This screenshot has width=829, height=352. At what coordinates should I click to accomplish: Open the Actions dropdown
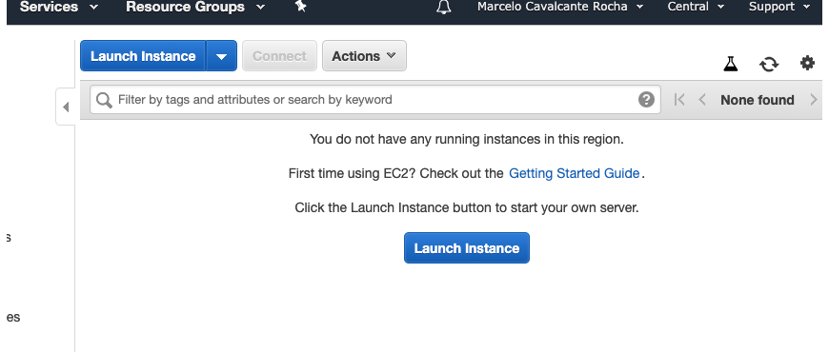(364, 56)
